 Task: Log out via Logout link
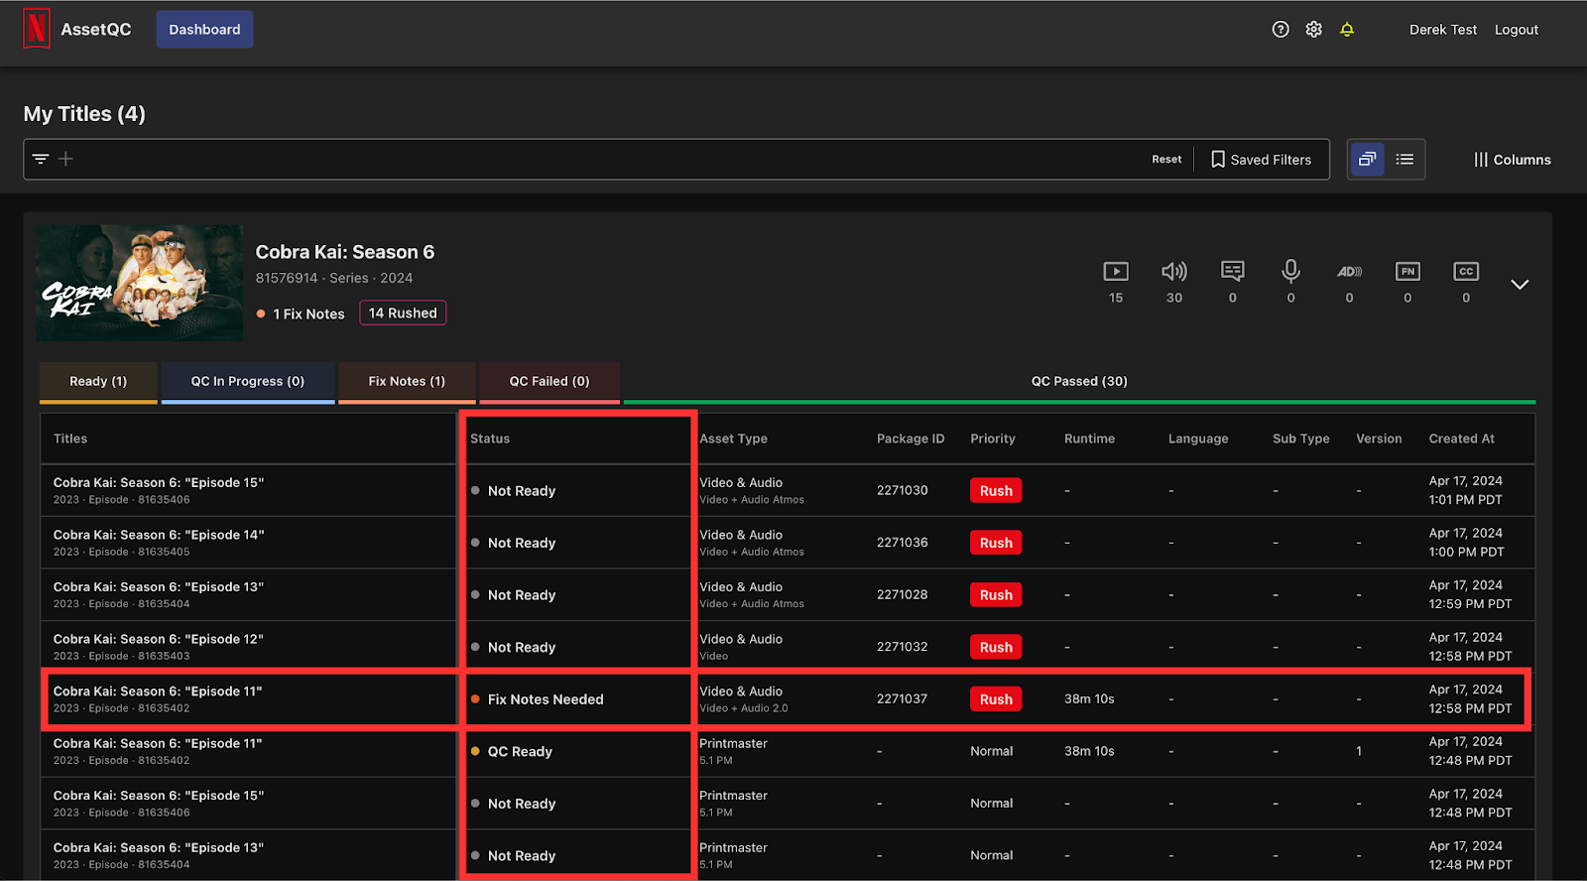(x=1516, y=30)
